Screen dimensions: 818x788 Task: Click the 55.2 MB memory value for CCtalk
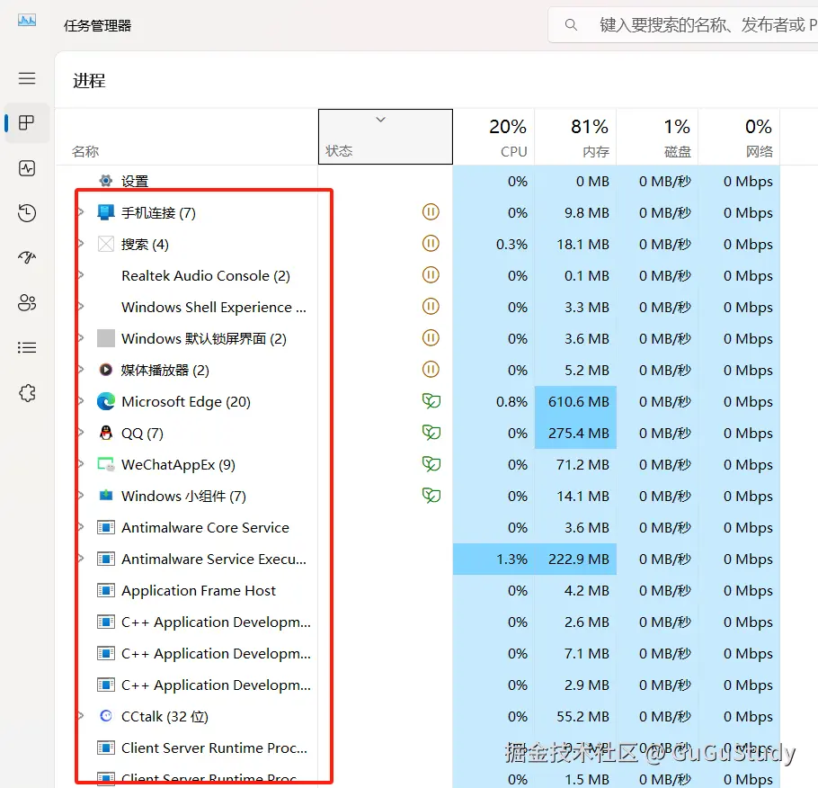pyautogui.click(x=582, y=716)
